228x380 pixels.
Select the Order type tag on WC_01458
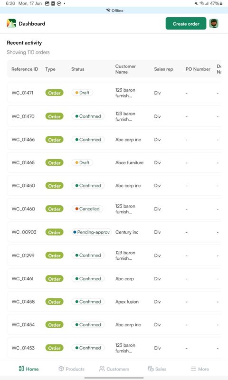[54, 302]
